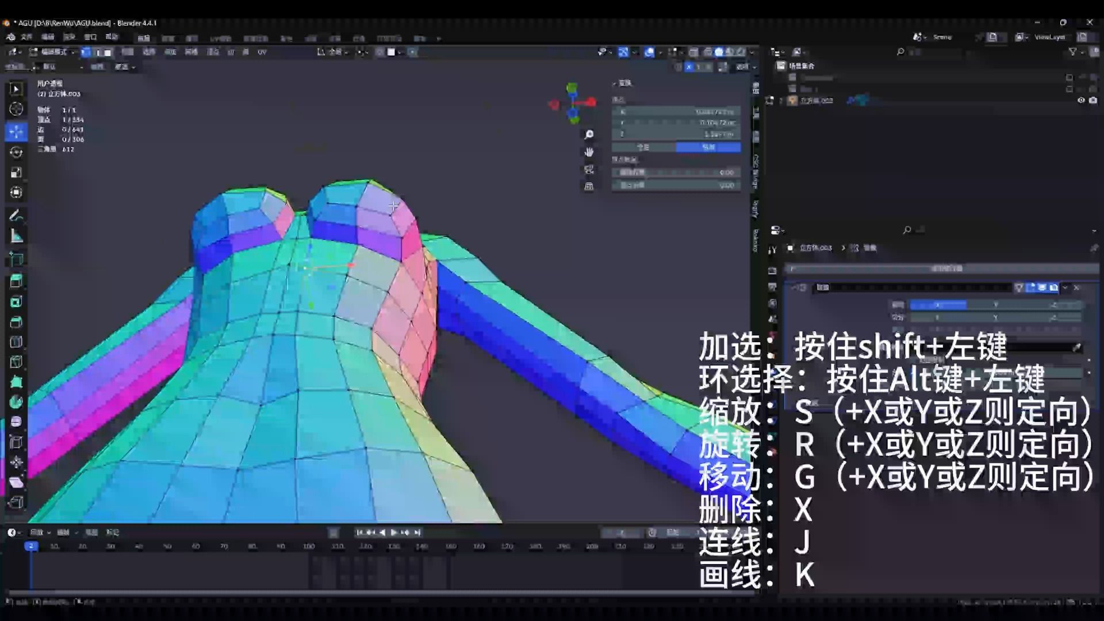Hide the 立方体.003 object with eye icon
This screenshot has height=621, width=1104.
pyautogui.click(x=1080, y=100)
